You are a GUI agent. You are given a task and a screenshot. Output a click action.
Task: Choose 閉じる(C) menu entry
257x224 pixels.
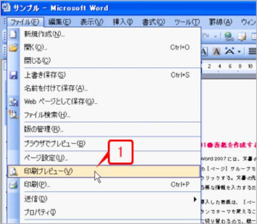pyautogui.click(x=104, y=61)
